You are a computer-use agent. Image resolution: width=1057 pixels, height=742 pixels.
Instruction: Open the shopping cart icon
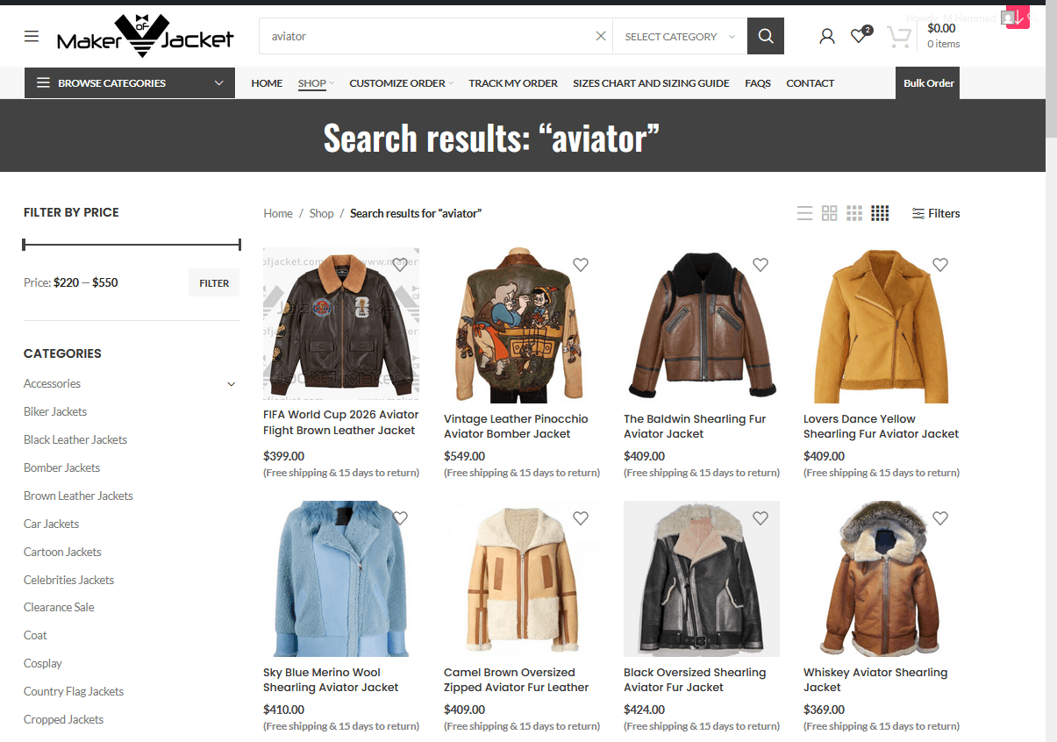point(899,36)
